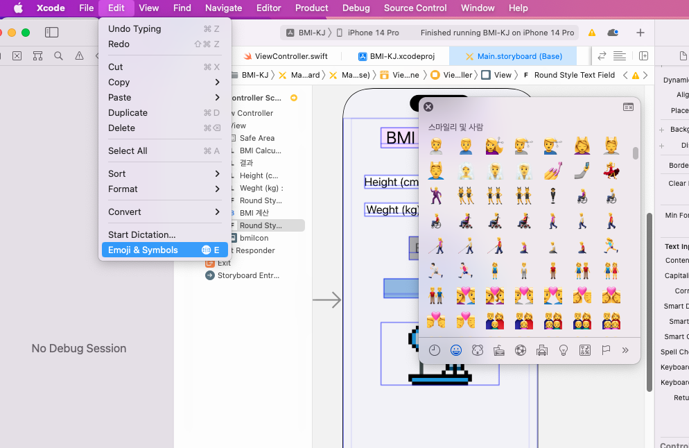The image size is (689, 448).
Task: Click Round Style Text Field jump bar item
Action: [569, 75]
